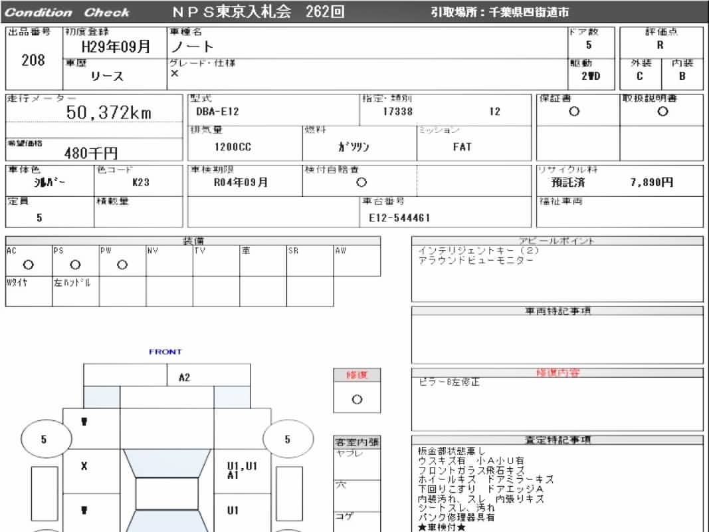Image resolution: width=709 pixels, height=532 pixels.
Task: Select the TV equipment cell
Action: tap(216, 261)
